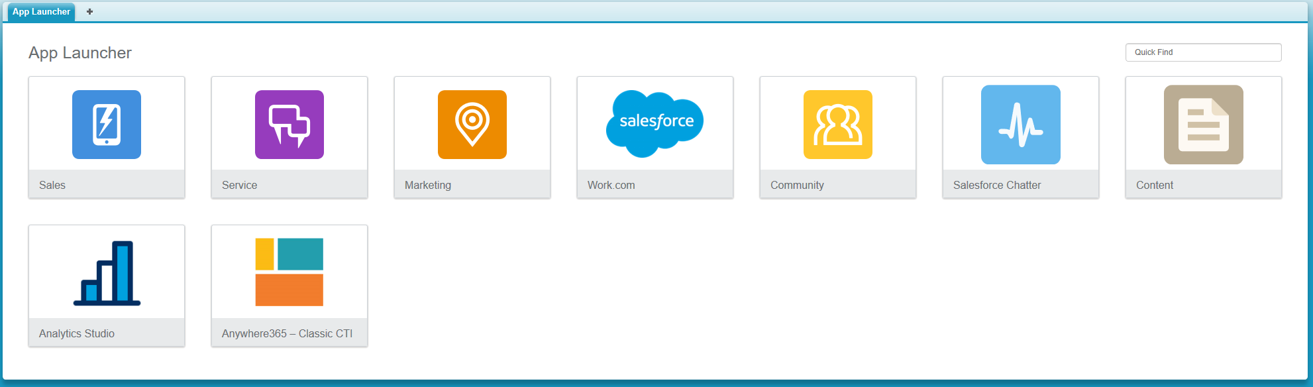The image size is (1313, 387).
Task: Open Analytics Studio bar chart icon
Action: point(107,272)
